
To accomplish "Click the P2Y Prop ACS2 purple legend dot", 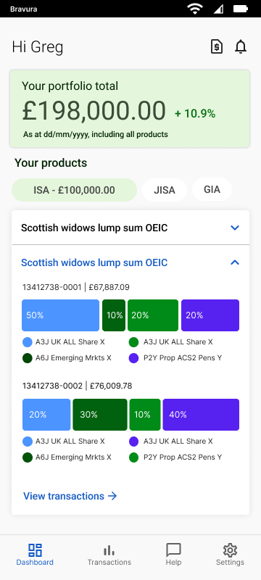I will click(x=133, y=358).
